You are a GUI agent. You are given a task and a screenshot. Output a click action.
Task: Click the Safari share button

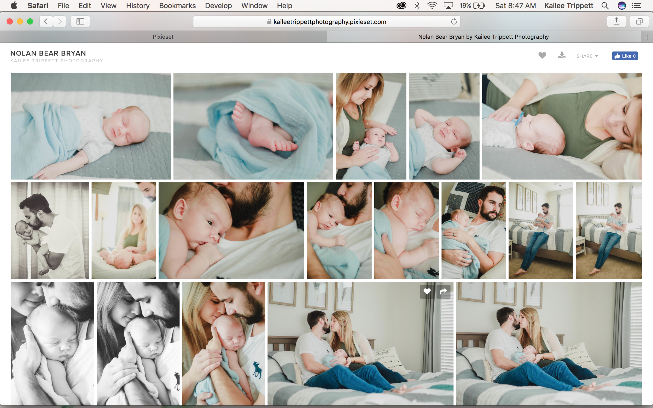point(616,22)
